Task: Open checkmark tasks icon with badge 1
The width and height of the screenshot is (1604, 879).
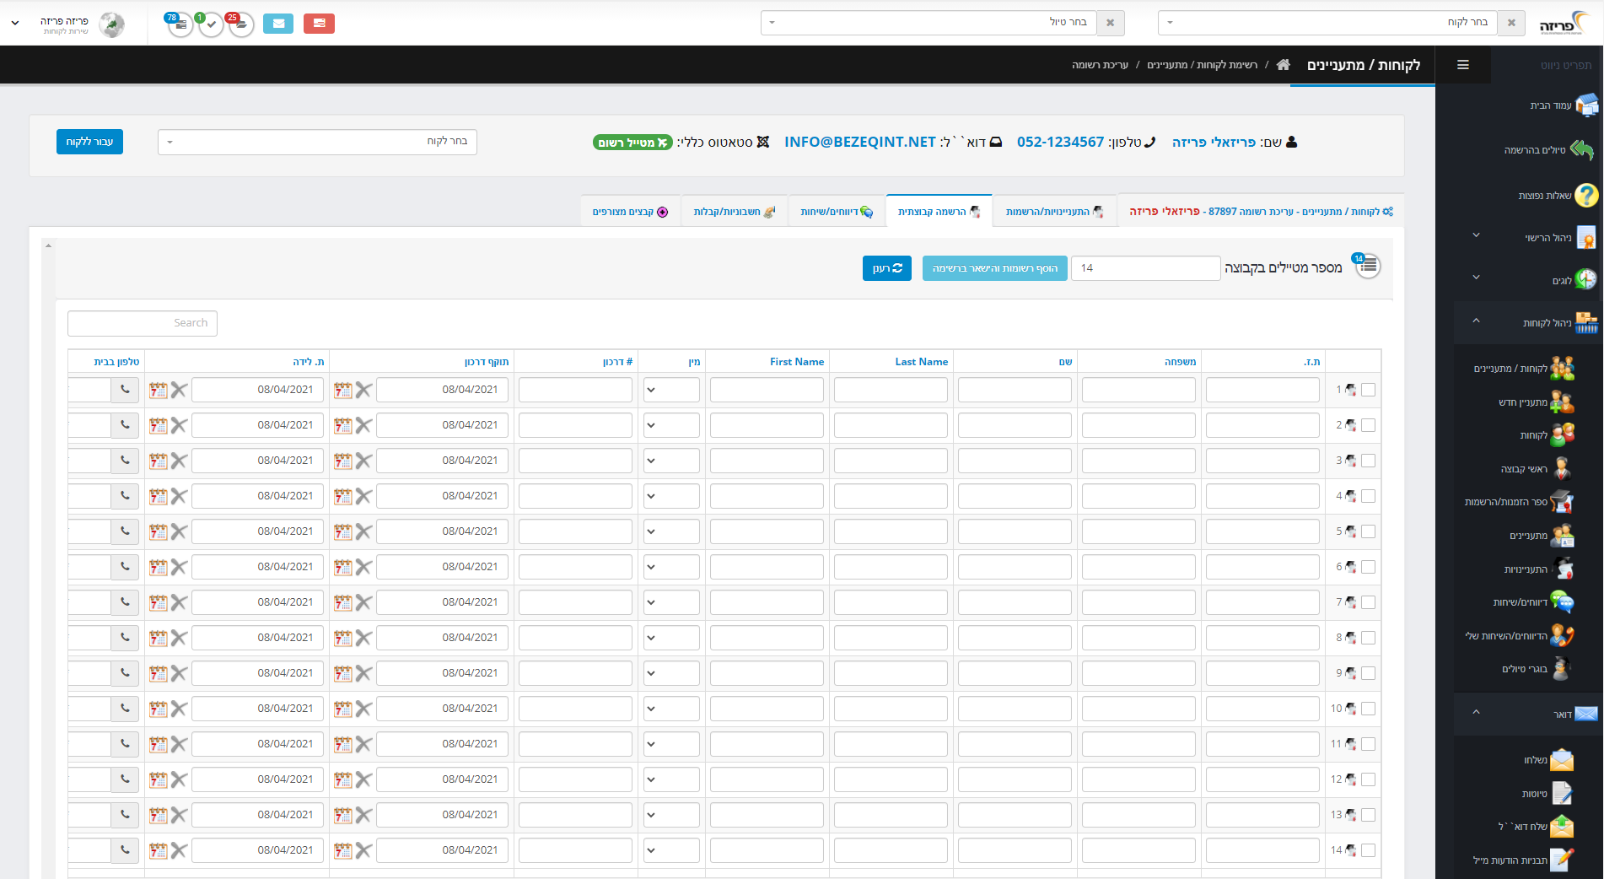Action: [x=210, y=24]
